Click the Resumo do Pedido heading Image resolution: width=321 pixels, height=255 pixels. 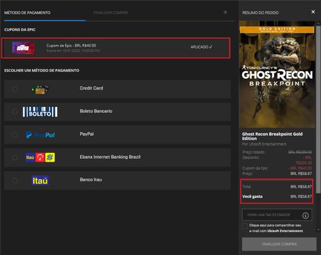261,13
